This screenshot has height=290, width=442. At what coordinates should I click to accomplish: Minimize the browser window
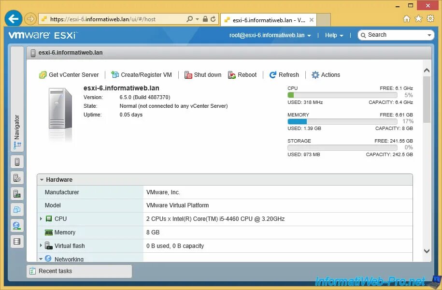click(398, 6)
